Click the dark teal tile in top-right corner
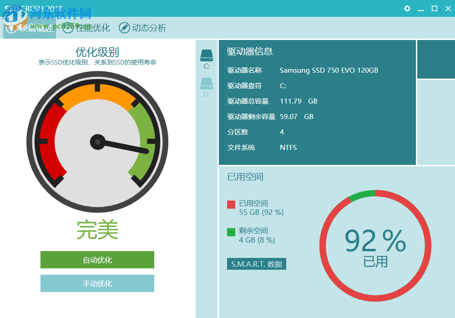 435,59
